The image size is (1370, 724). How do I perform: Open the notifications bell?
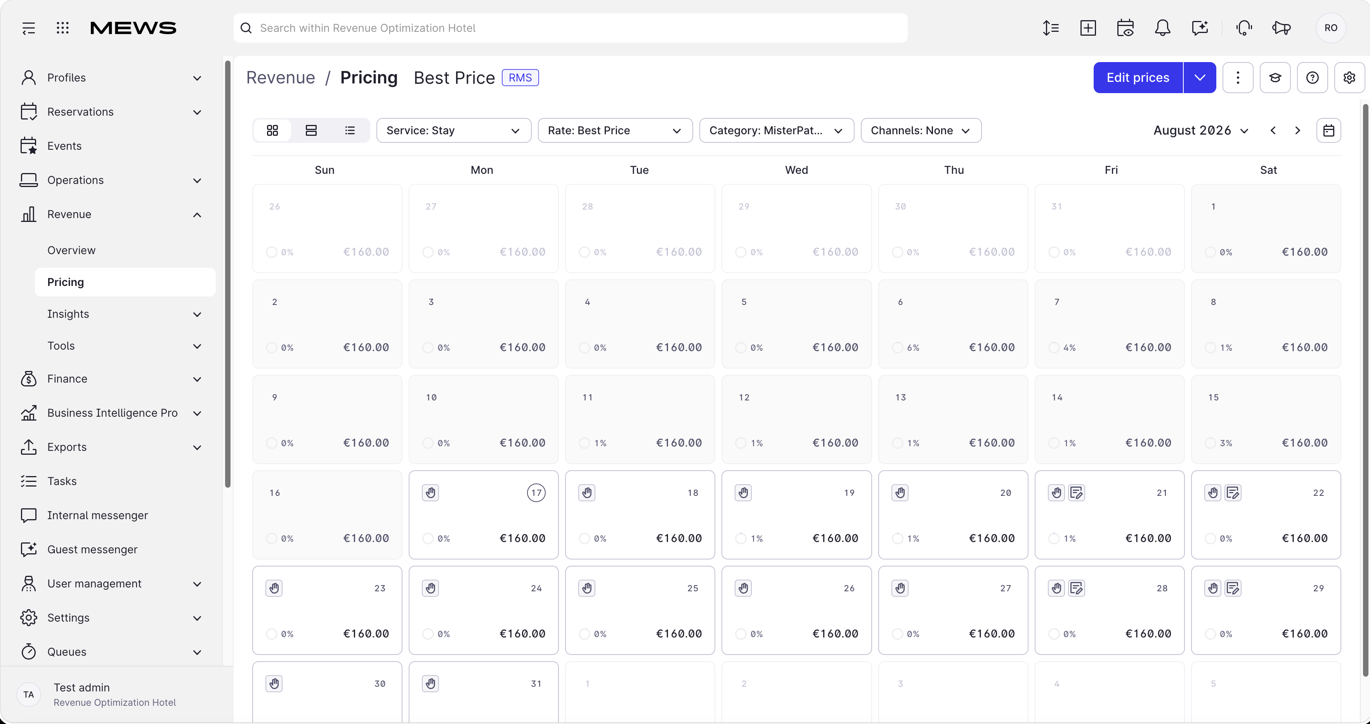(1163, 28)
